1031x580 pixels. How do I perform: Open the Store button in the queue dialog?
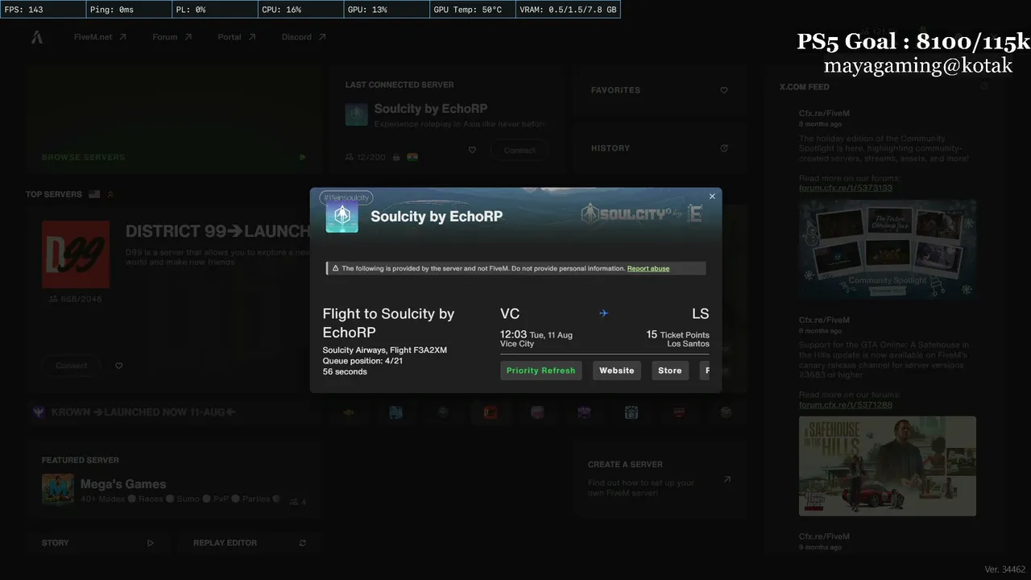pyautogui.click(x=670, y=371)
